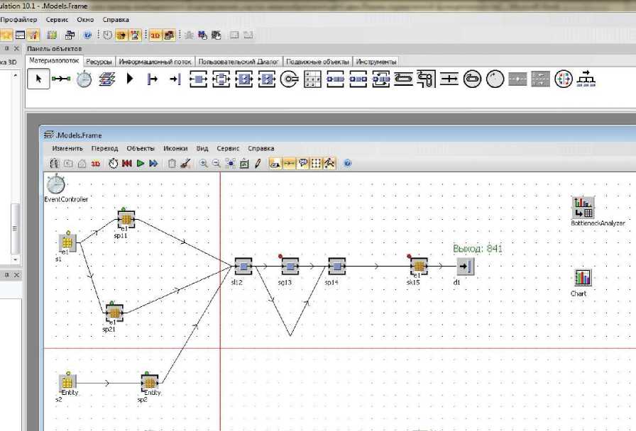Toggle connections display in frame toolbar
Viewport: 636px width, 431px height.
(290, 164)
